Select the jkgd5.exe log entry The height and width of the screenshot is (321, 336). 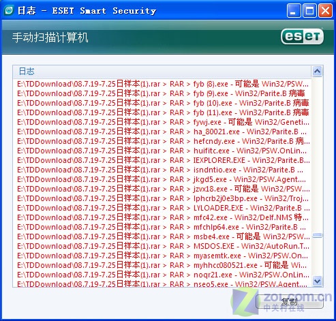pos(163,179)
